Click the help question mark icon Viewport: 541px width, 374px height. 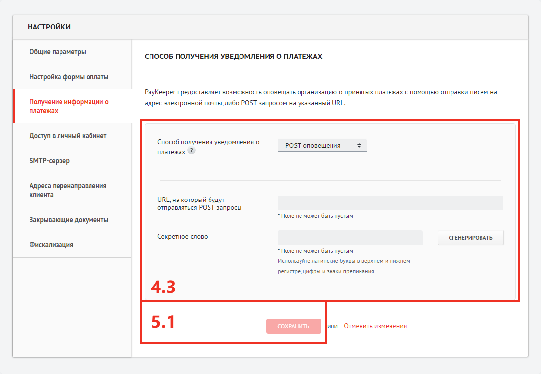192,151
